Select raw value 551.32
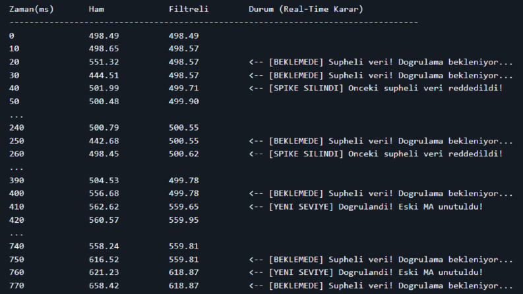 coord(104,62)
